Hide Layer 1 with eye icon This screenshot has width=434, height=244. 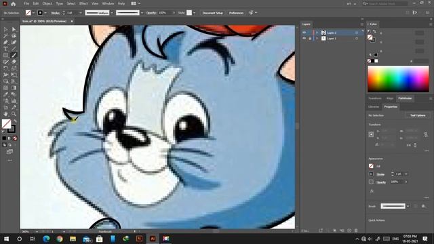pos(304,39)
